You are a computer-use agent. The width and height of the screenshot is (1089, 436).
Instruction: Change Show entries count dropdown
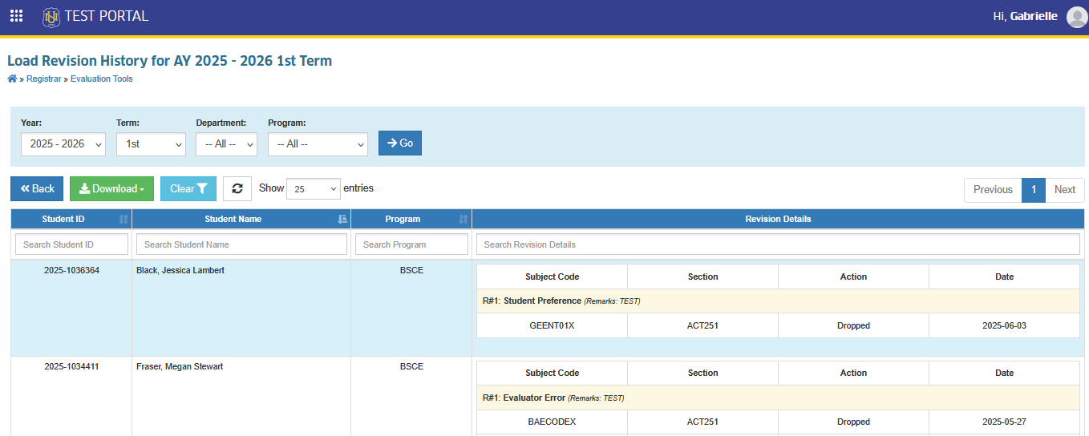click(314, 189)
